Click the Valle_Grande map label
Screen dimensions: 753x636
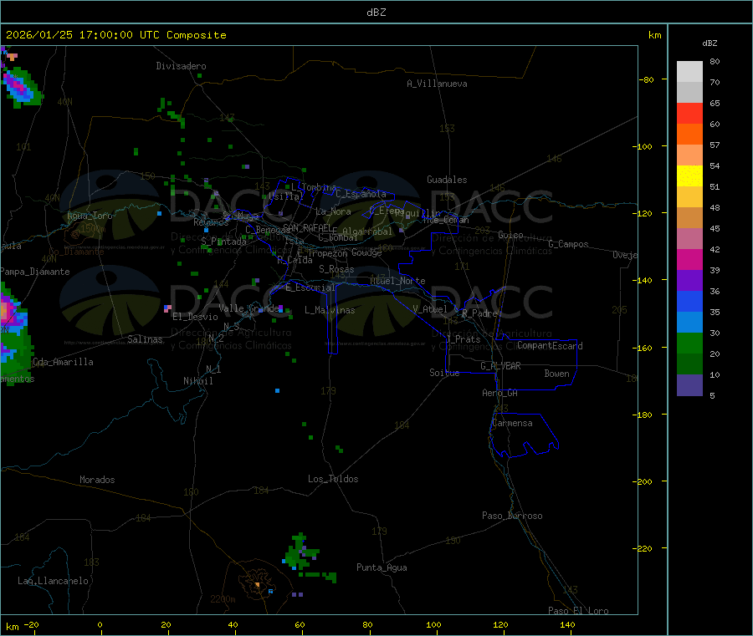[x=248, y=308]
